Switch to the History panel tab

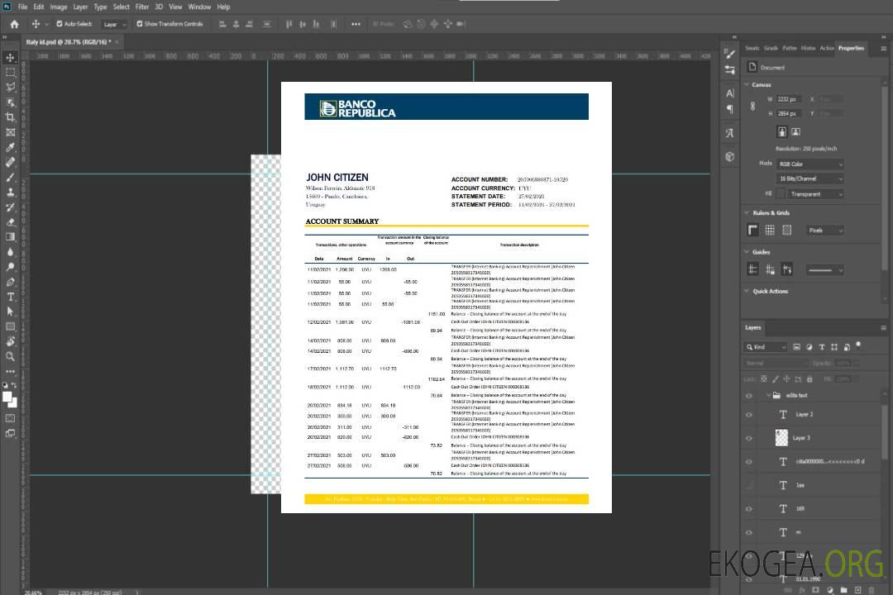(x=808, y=48)
